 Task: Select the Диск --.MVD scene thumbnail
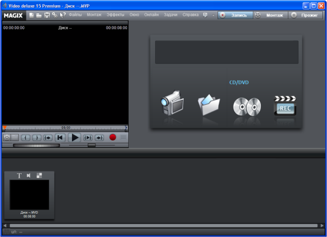coord(29,195)
